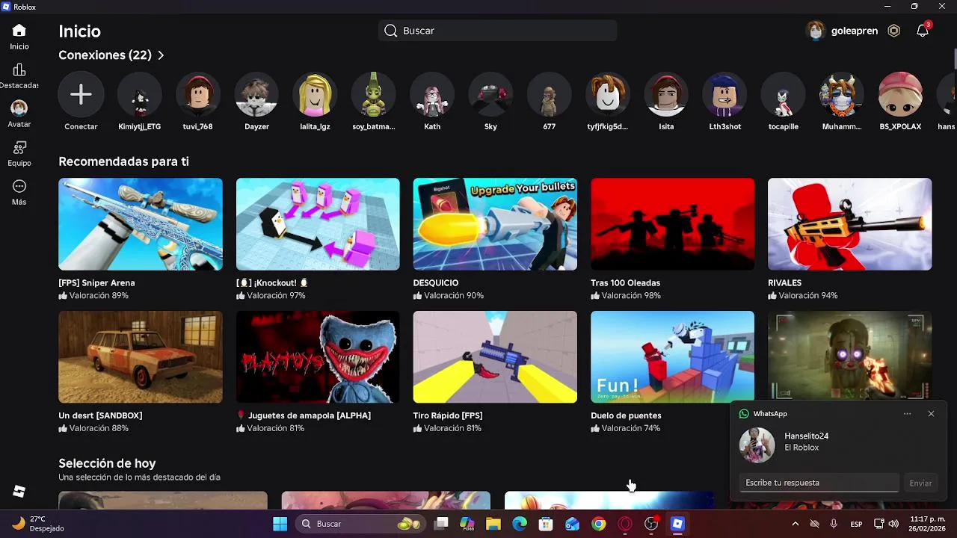Open Tiro Rápido [FPS] game thumbnail

(495, 357)
